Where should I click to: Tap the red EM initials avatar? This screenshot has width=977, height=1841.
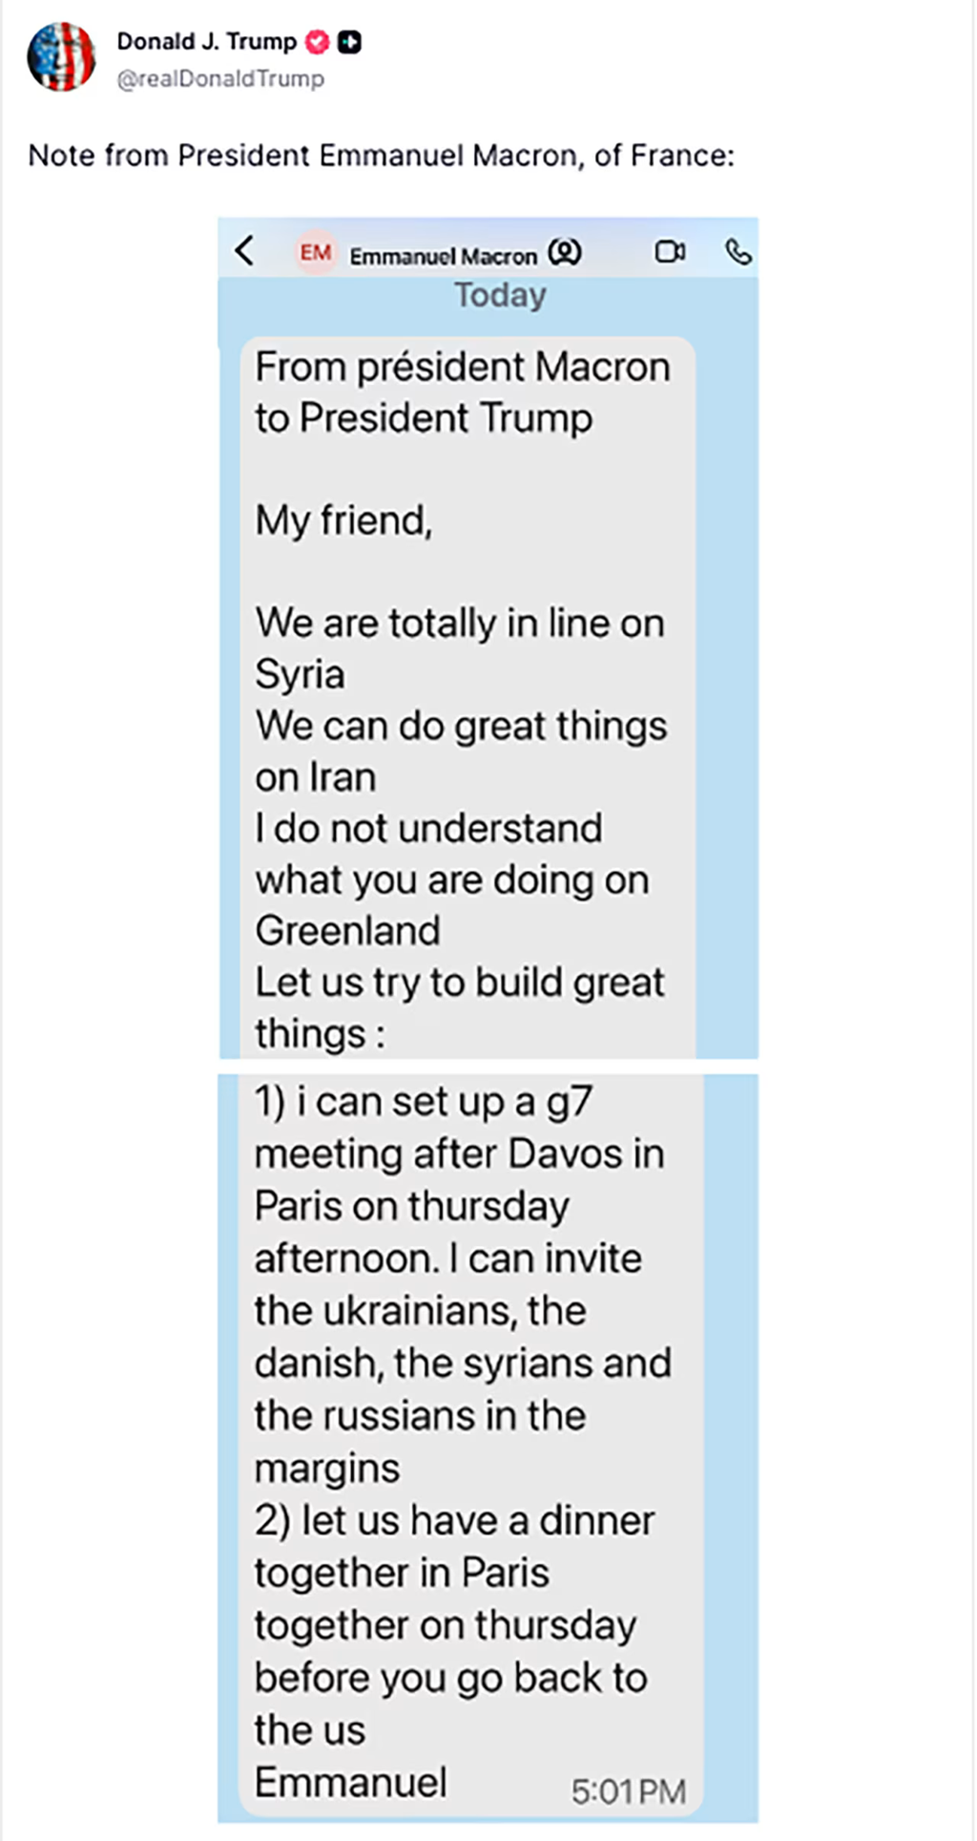[x=315, y=253]
